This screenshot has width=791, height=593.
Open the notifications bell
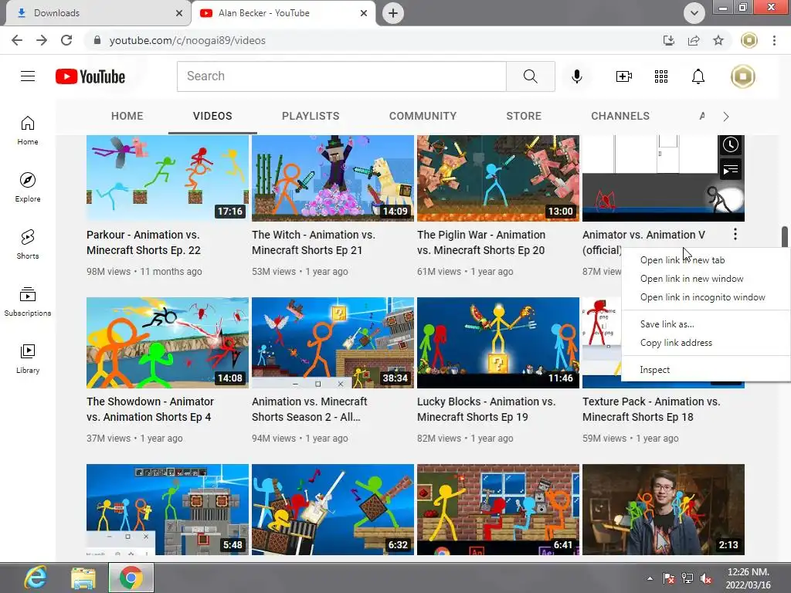click(x=698, y=76)
